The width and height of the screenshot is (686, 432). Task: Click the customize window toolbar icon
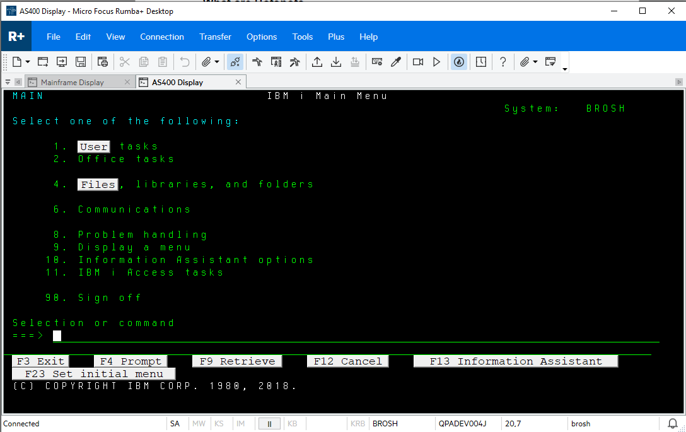pyautogui.click(x=550, y=62)
